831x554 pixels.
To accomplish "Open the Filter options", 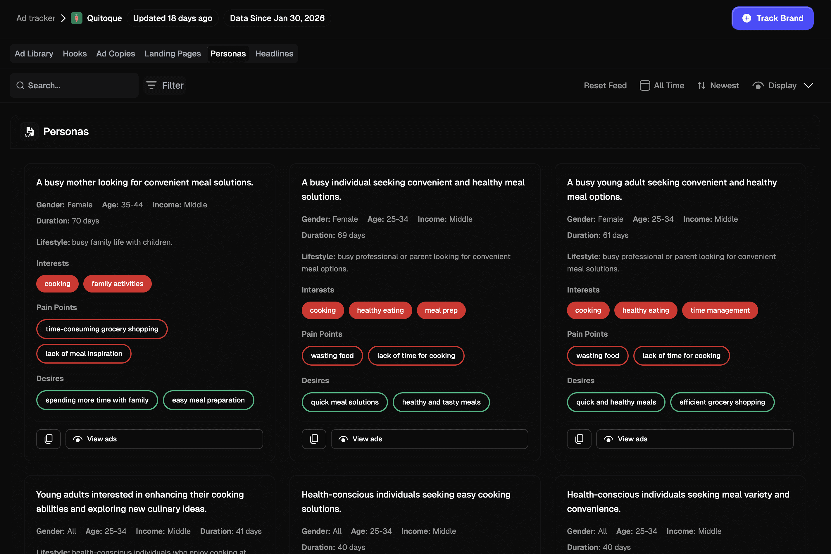I will (x=165, y=85).
